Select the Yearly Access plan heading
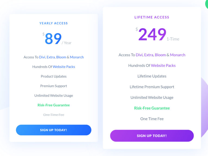Image resolution: width=208 pixels, height=156 pixels. coord(54,23)
